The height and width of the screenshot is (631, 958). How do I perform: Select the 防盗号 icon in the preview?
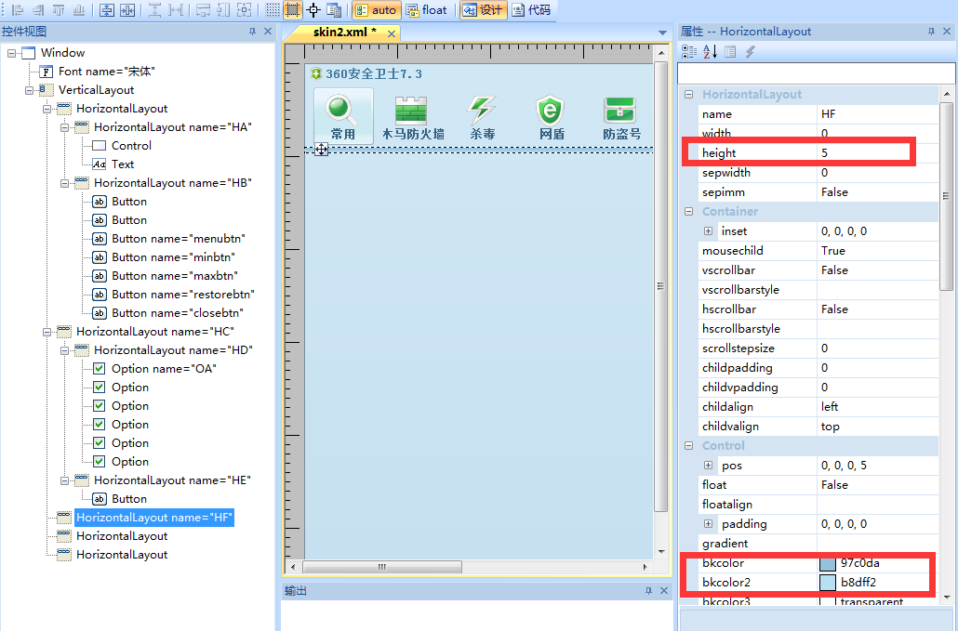[621, 110]
